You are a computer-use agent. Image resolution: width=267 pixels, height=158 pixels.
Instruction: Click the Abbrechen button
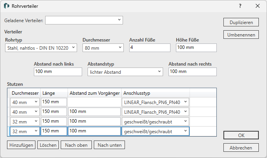coord(241,148)
